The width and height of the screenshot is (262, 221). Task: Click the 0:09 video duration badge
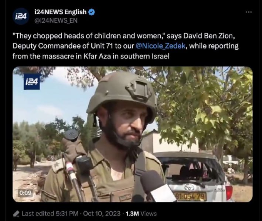pos(25,193)
